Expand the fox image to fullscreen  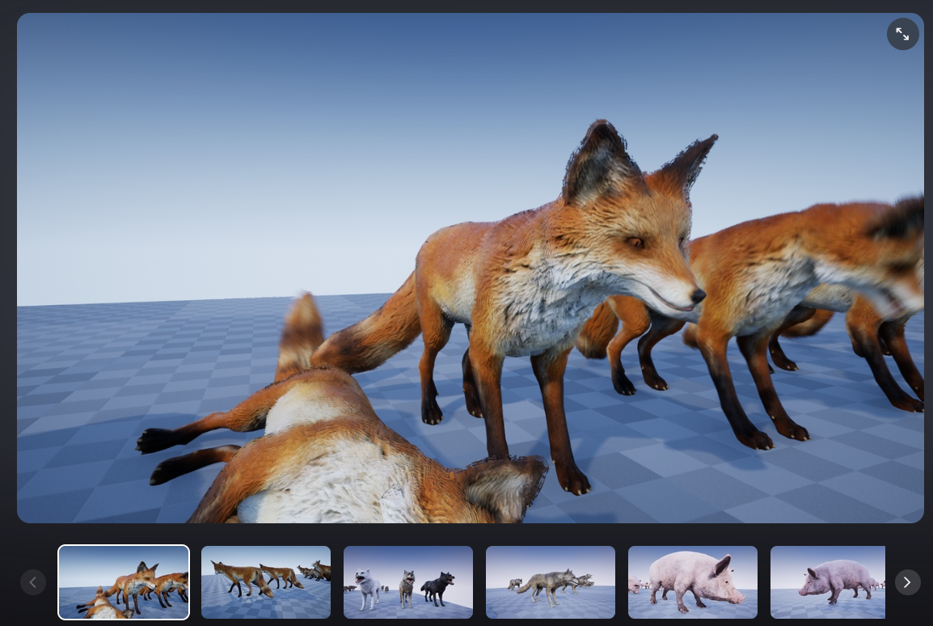click(x=902, y=34)
